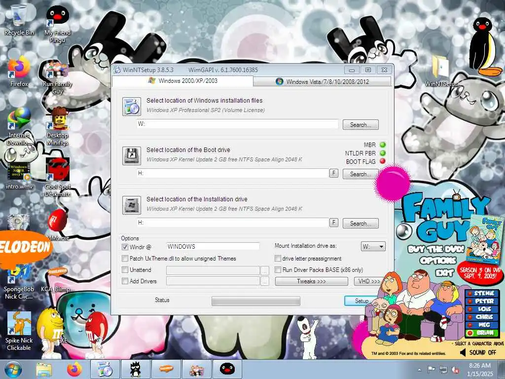Click the network tray icon
The height and width of the screenshot is (379, 505).
coord(443,370)
